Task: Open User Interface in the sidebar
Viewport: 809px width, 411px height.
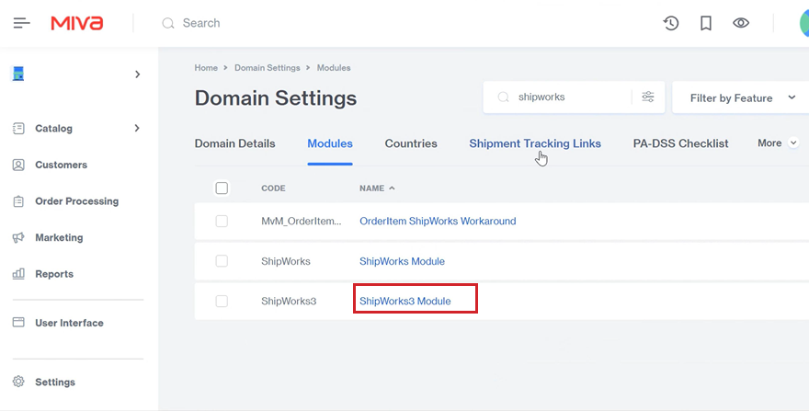Action: (69, 323)
